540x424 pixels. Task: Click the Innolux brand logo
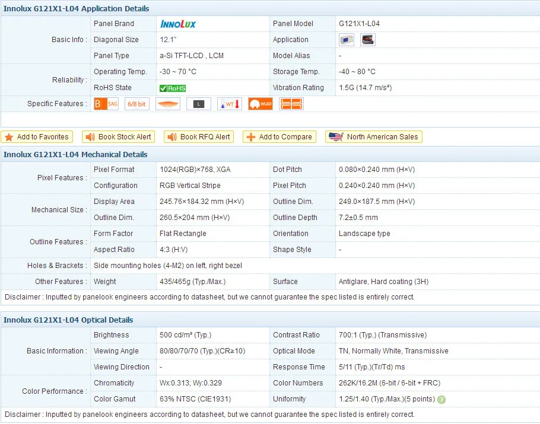[x=177, y=24]
